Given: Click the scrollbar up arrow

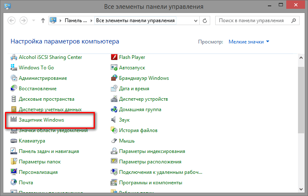Looking at the screenshot, I should tap(301, 58).
